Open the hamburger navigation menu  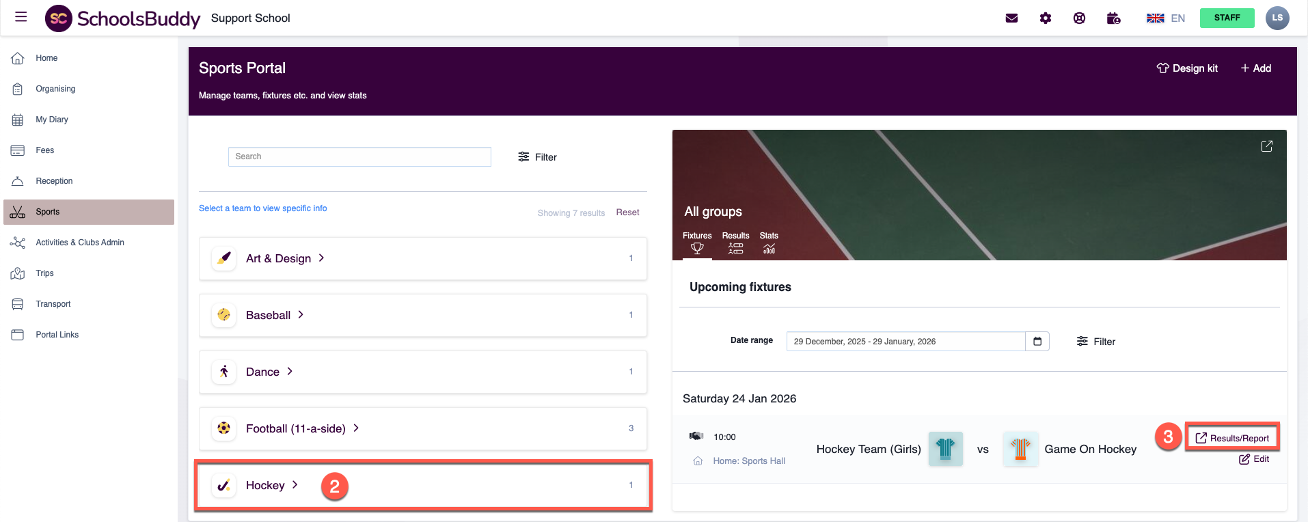pos(21,17)
